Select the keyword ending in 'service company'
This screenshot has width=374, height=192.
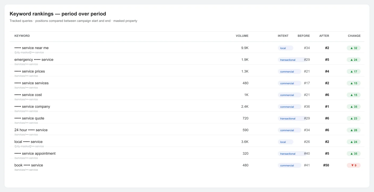[x=32, y=107]
